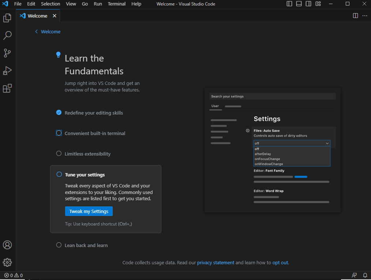
Task: Expand Lean back and learn step
Action: (x=86, y=246)
